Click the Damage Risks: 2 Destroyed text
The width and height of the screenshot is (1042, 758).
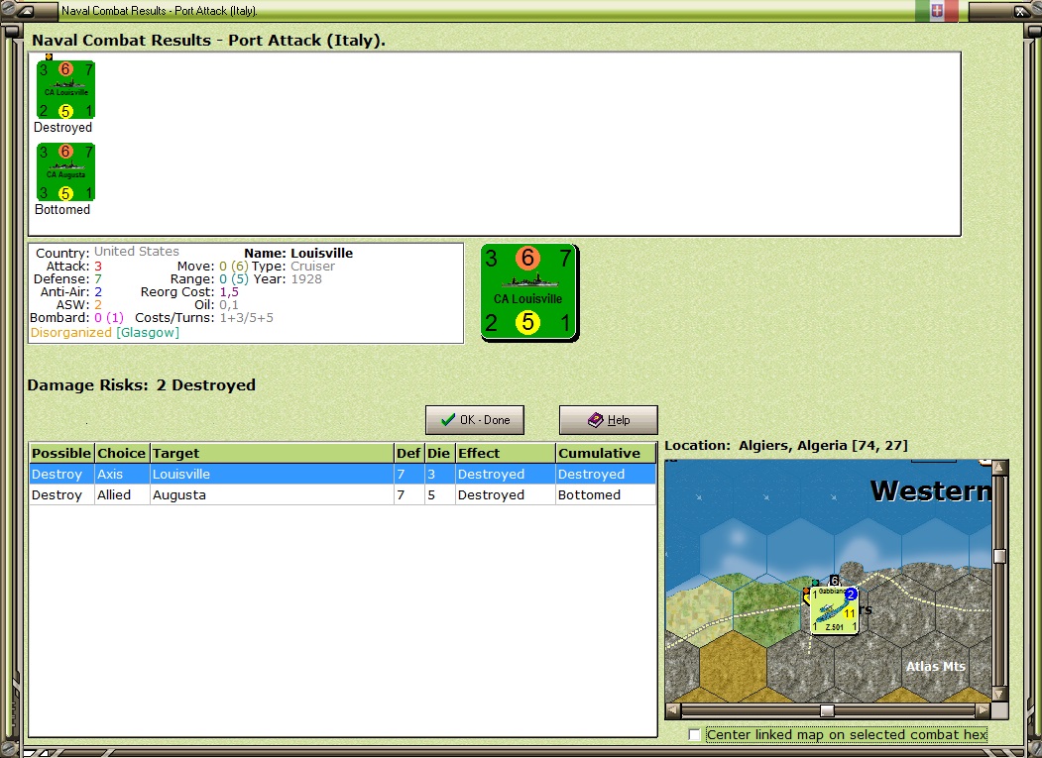pyautogui.click(x=142, y=385)
